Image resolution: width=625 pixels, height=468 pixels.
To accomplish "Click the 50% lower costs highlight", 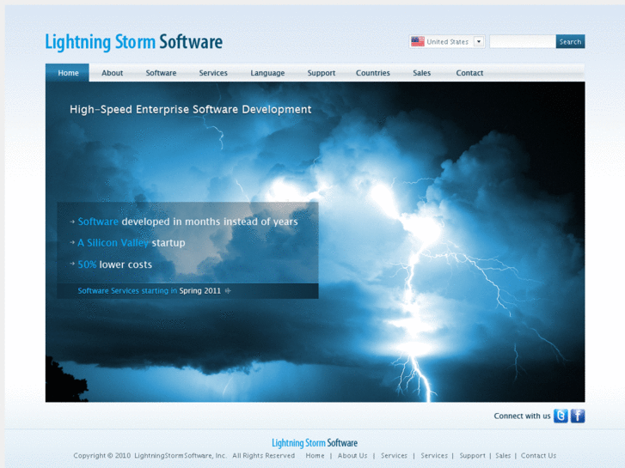I will (x=115, y=264).
